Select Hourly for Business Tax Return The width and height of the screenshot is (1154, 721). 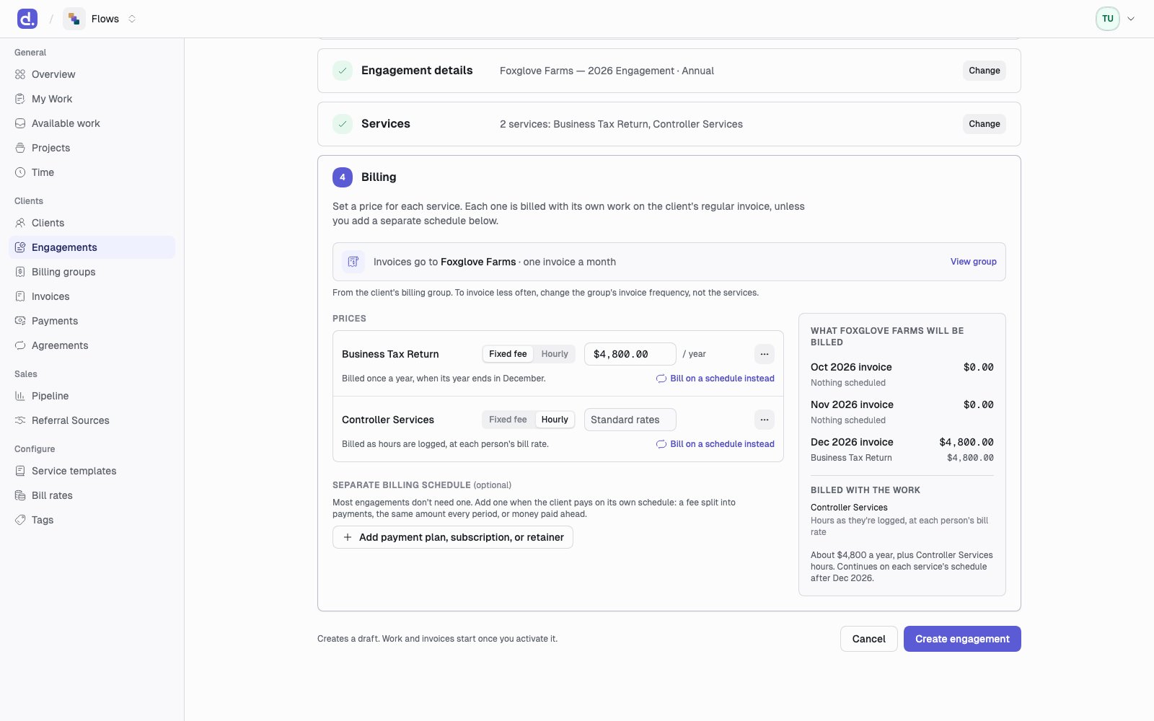(x=555, y=354)
